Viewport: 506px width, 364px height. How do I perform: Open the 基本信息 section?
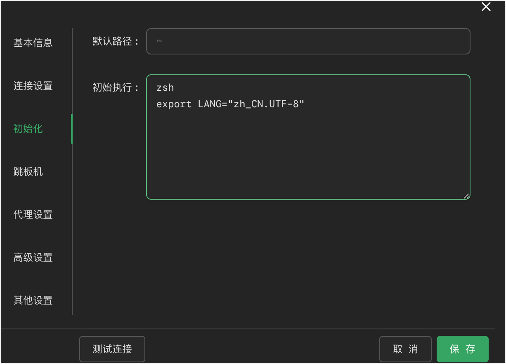coord(33,43)
